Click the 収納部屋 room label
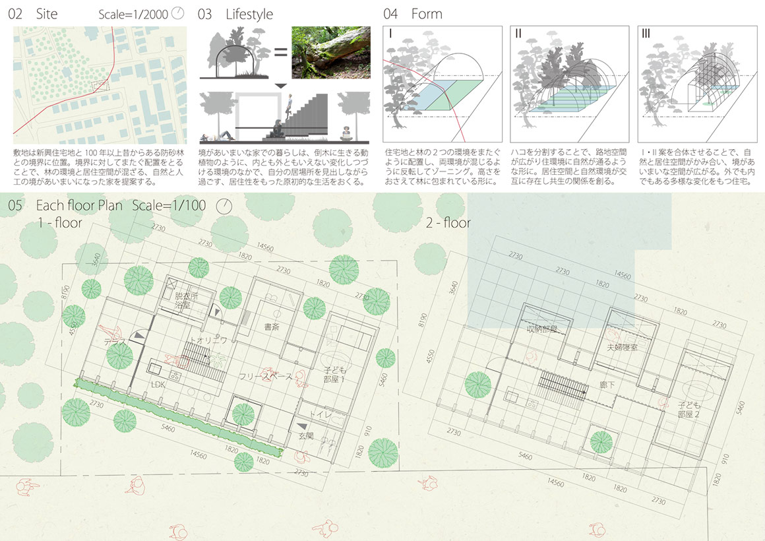Viewport: 765px width, 541px height. tap(542, 329)
